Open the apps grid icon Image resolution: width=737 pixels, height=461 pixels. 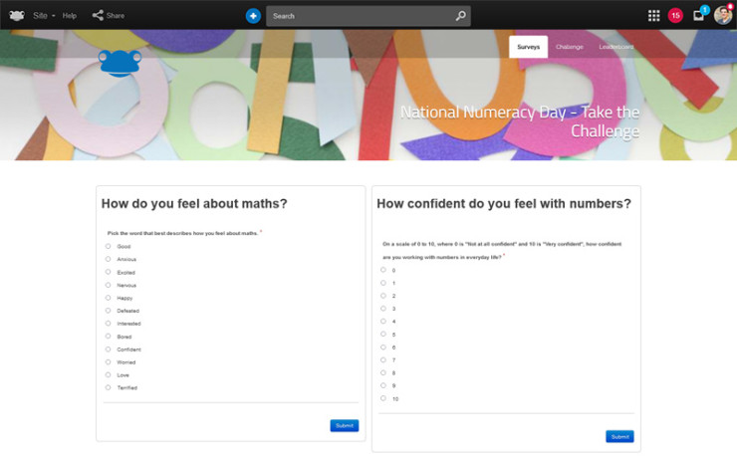pos(653,16)
